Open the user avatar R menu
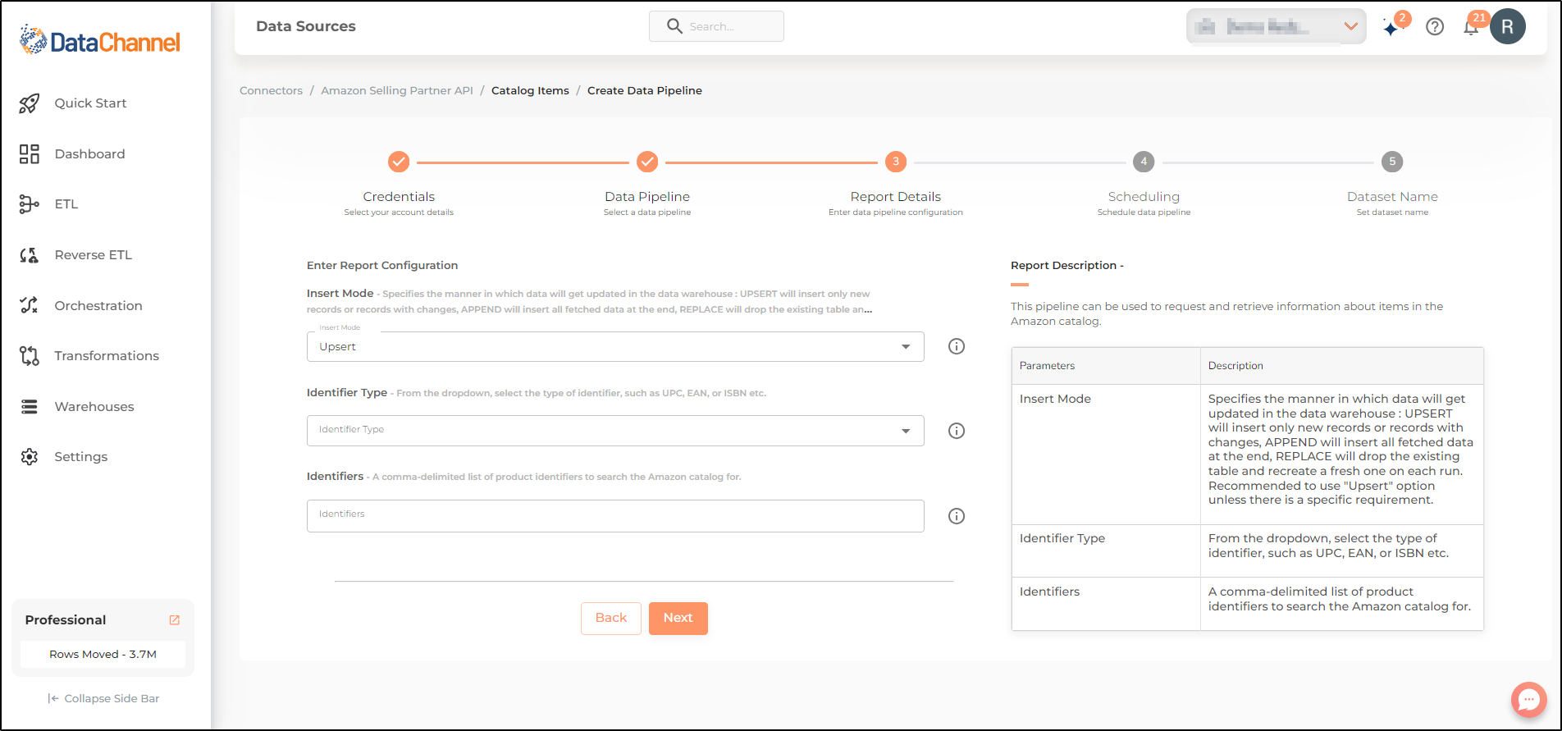This screenshot has width=1562, height=731. tap(1508, 26)
